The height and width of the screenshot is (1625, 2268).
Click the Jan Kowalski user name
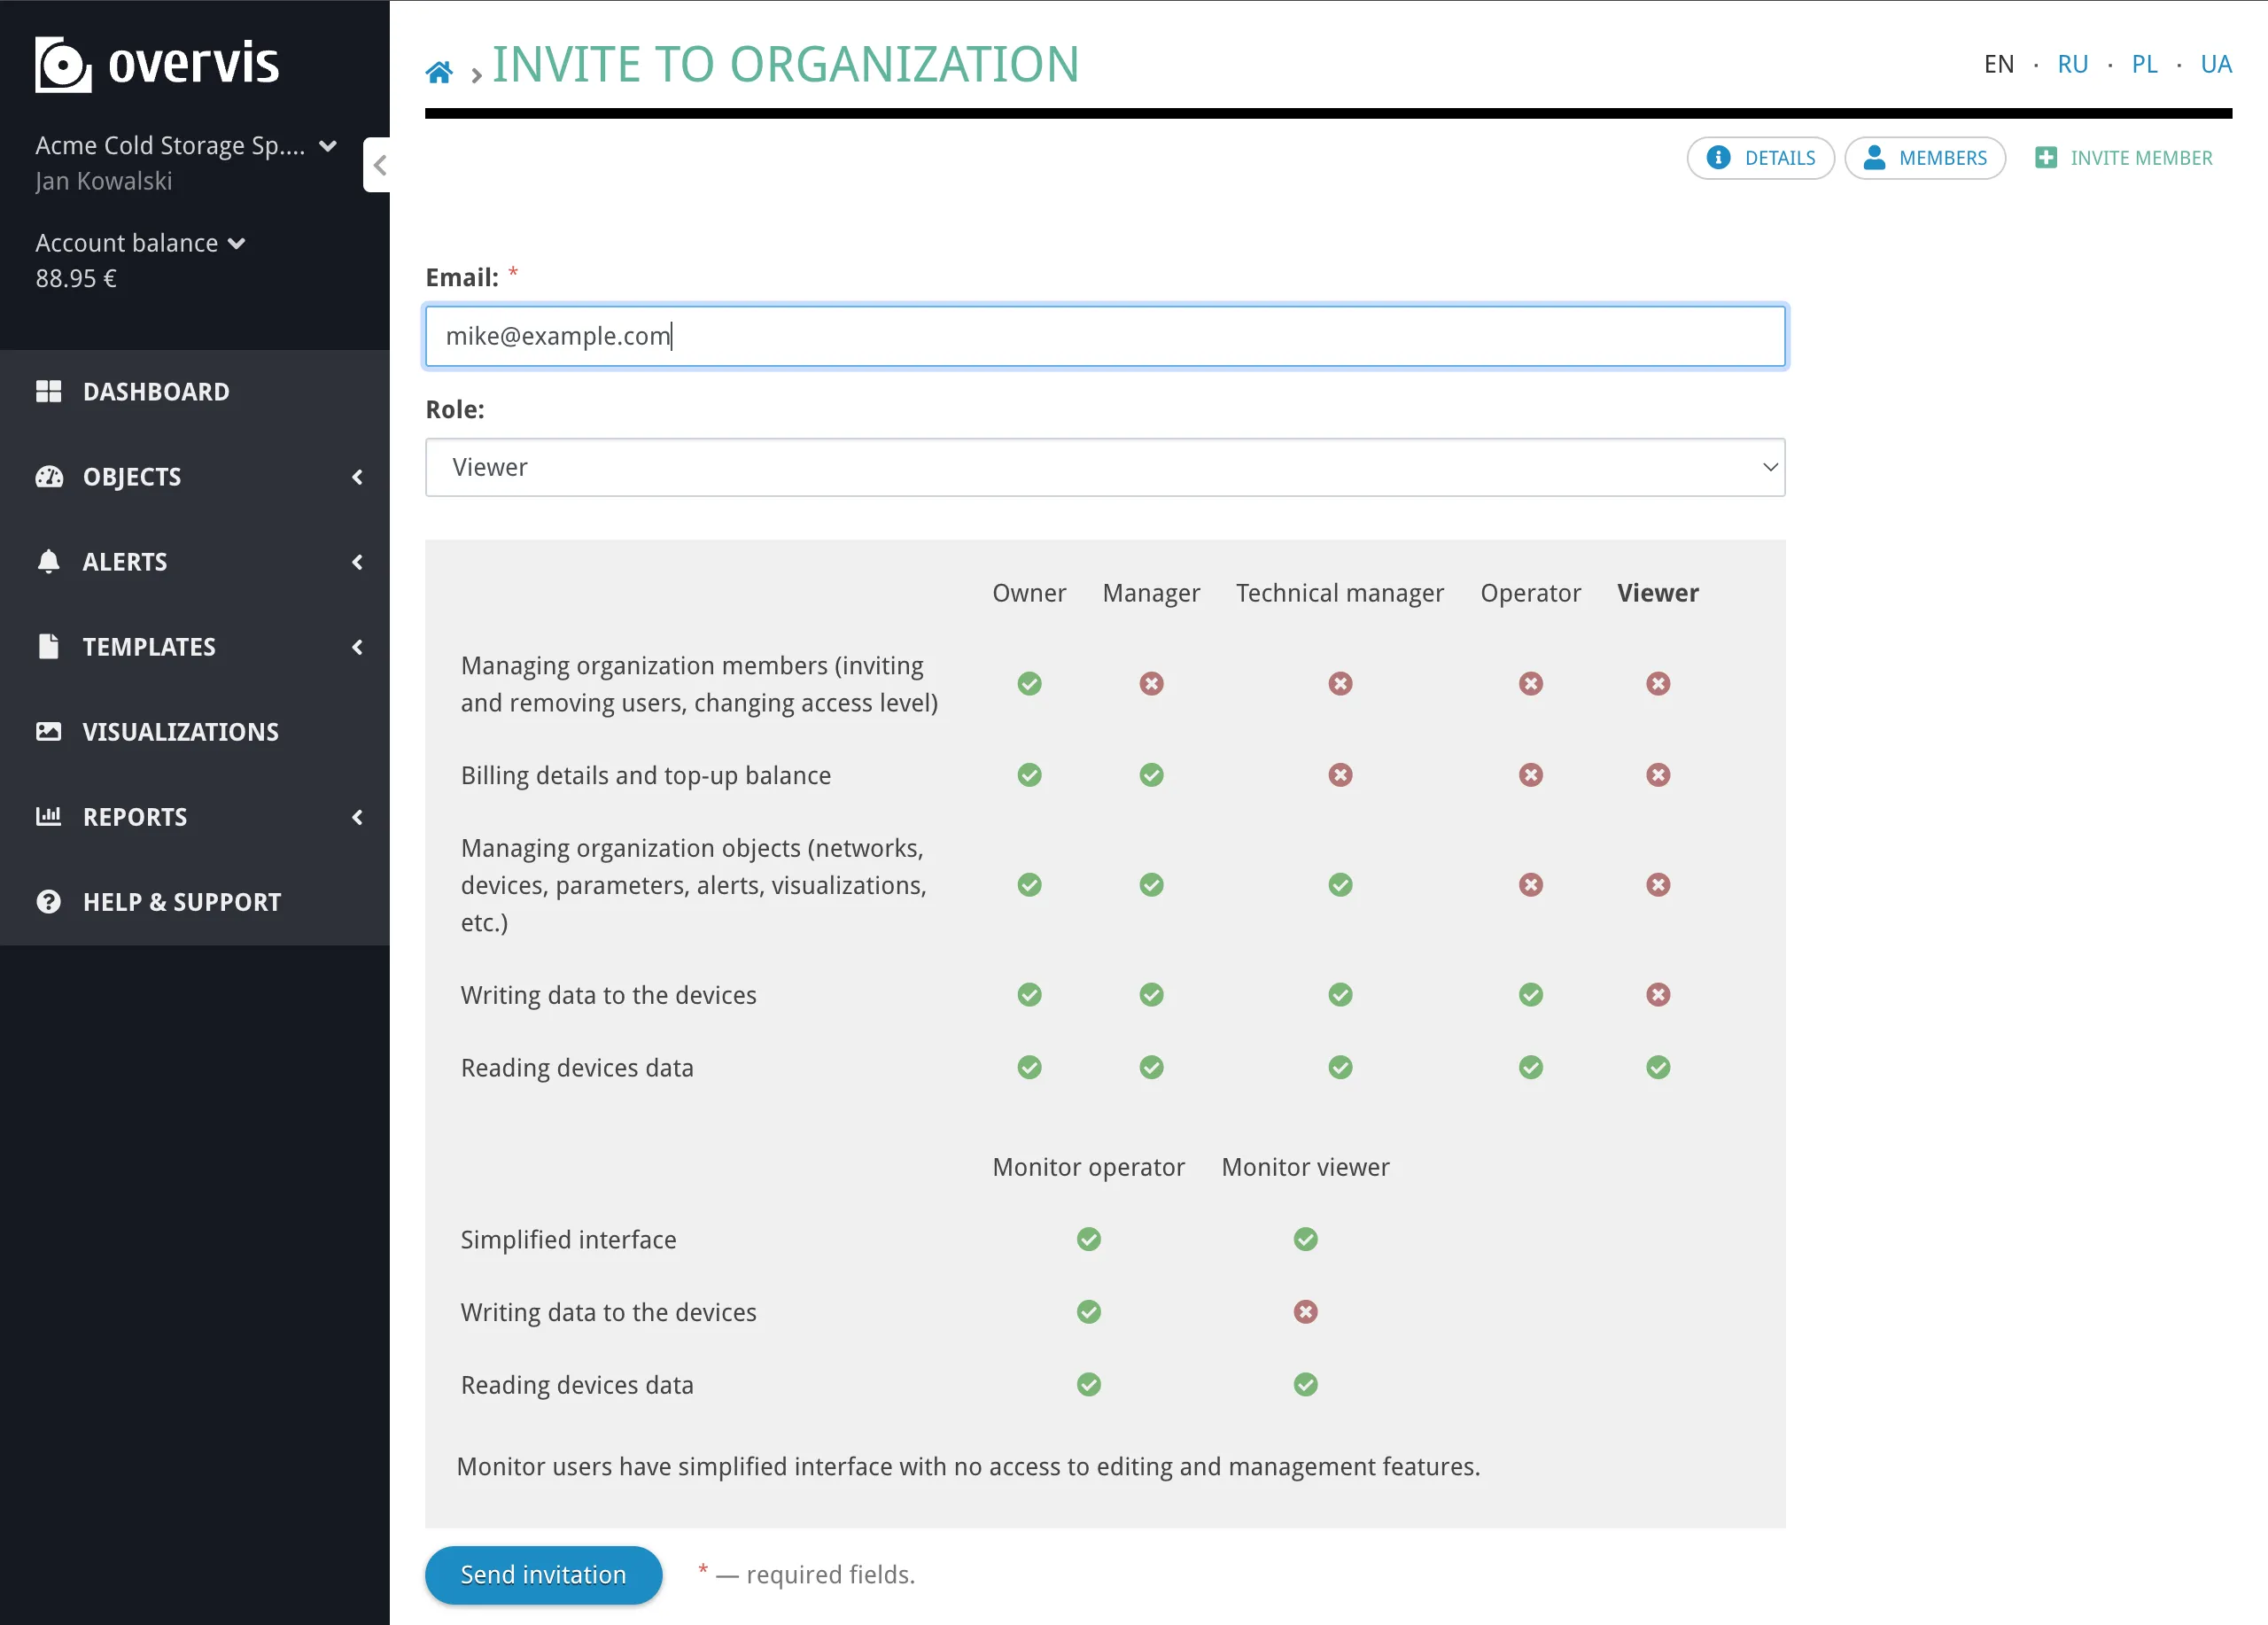click(104, 181)
